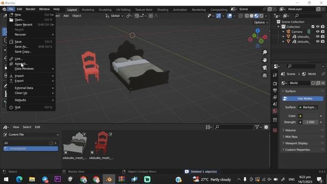327x184 pixels.
Task: Click the Z axis on navigation gizmo
Action: (x=258, y=31)
